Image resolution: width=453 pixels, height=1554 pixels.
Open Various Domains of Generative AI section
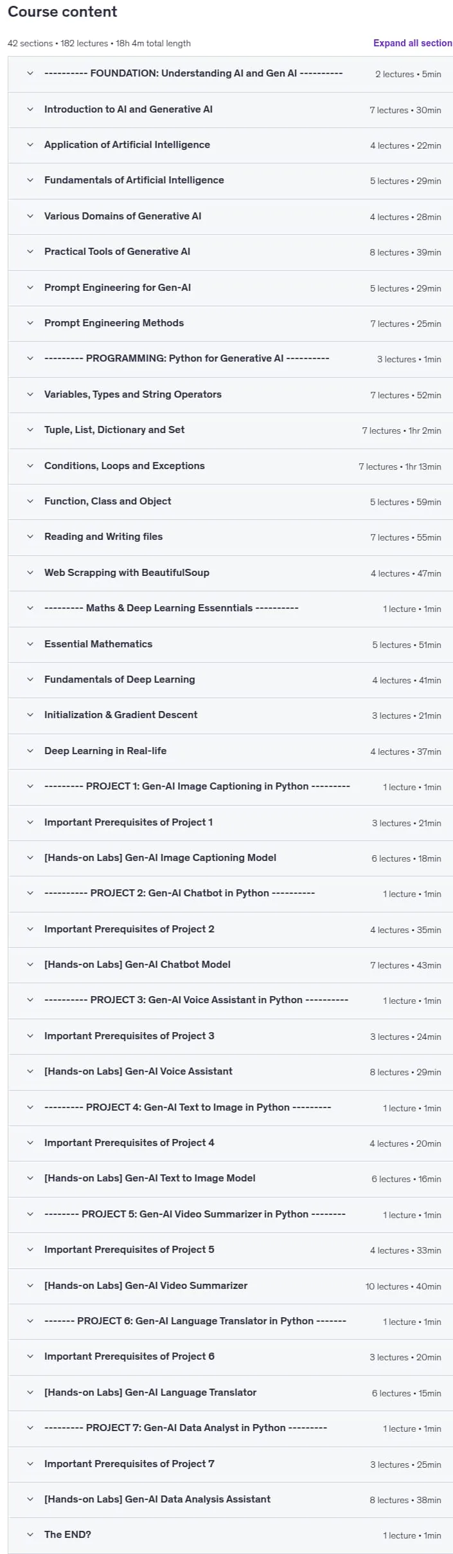pos(230,216)
